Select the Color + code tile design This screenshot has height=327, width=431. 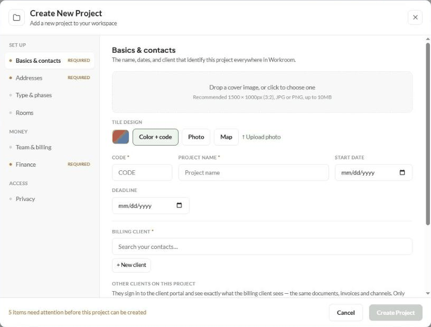[x=155, y=137]
